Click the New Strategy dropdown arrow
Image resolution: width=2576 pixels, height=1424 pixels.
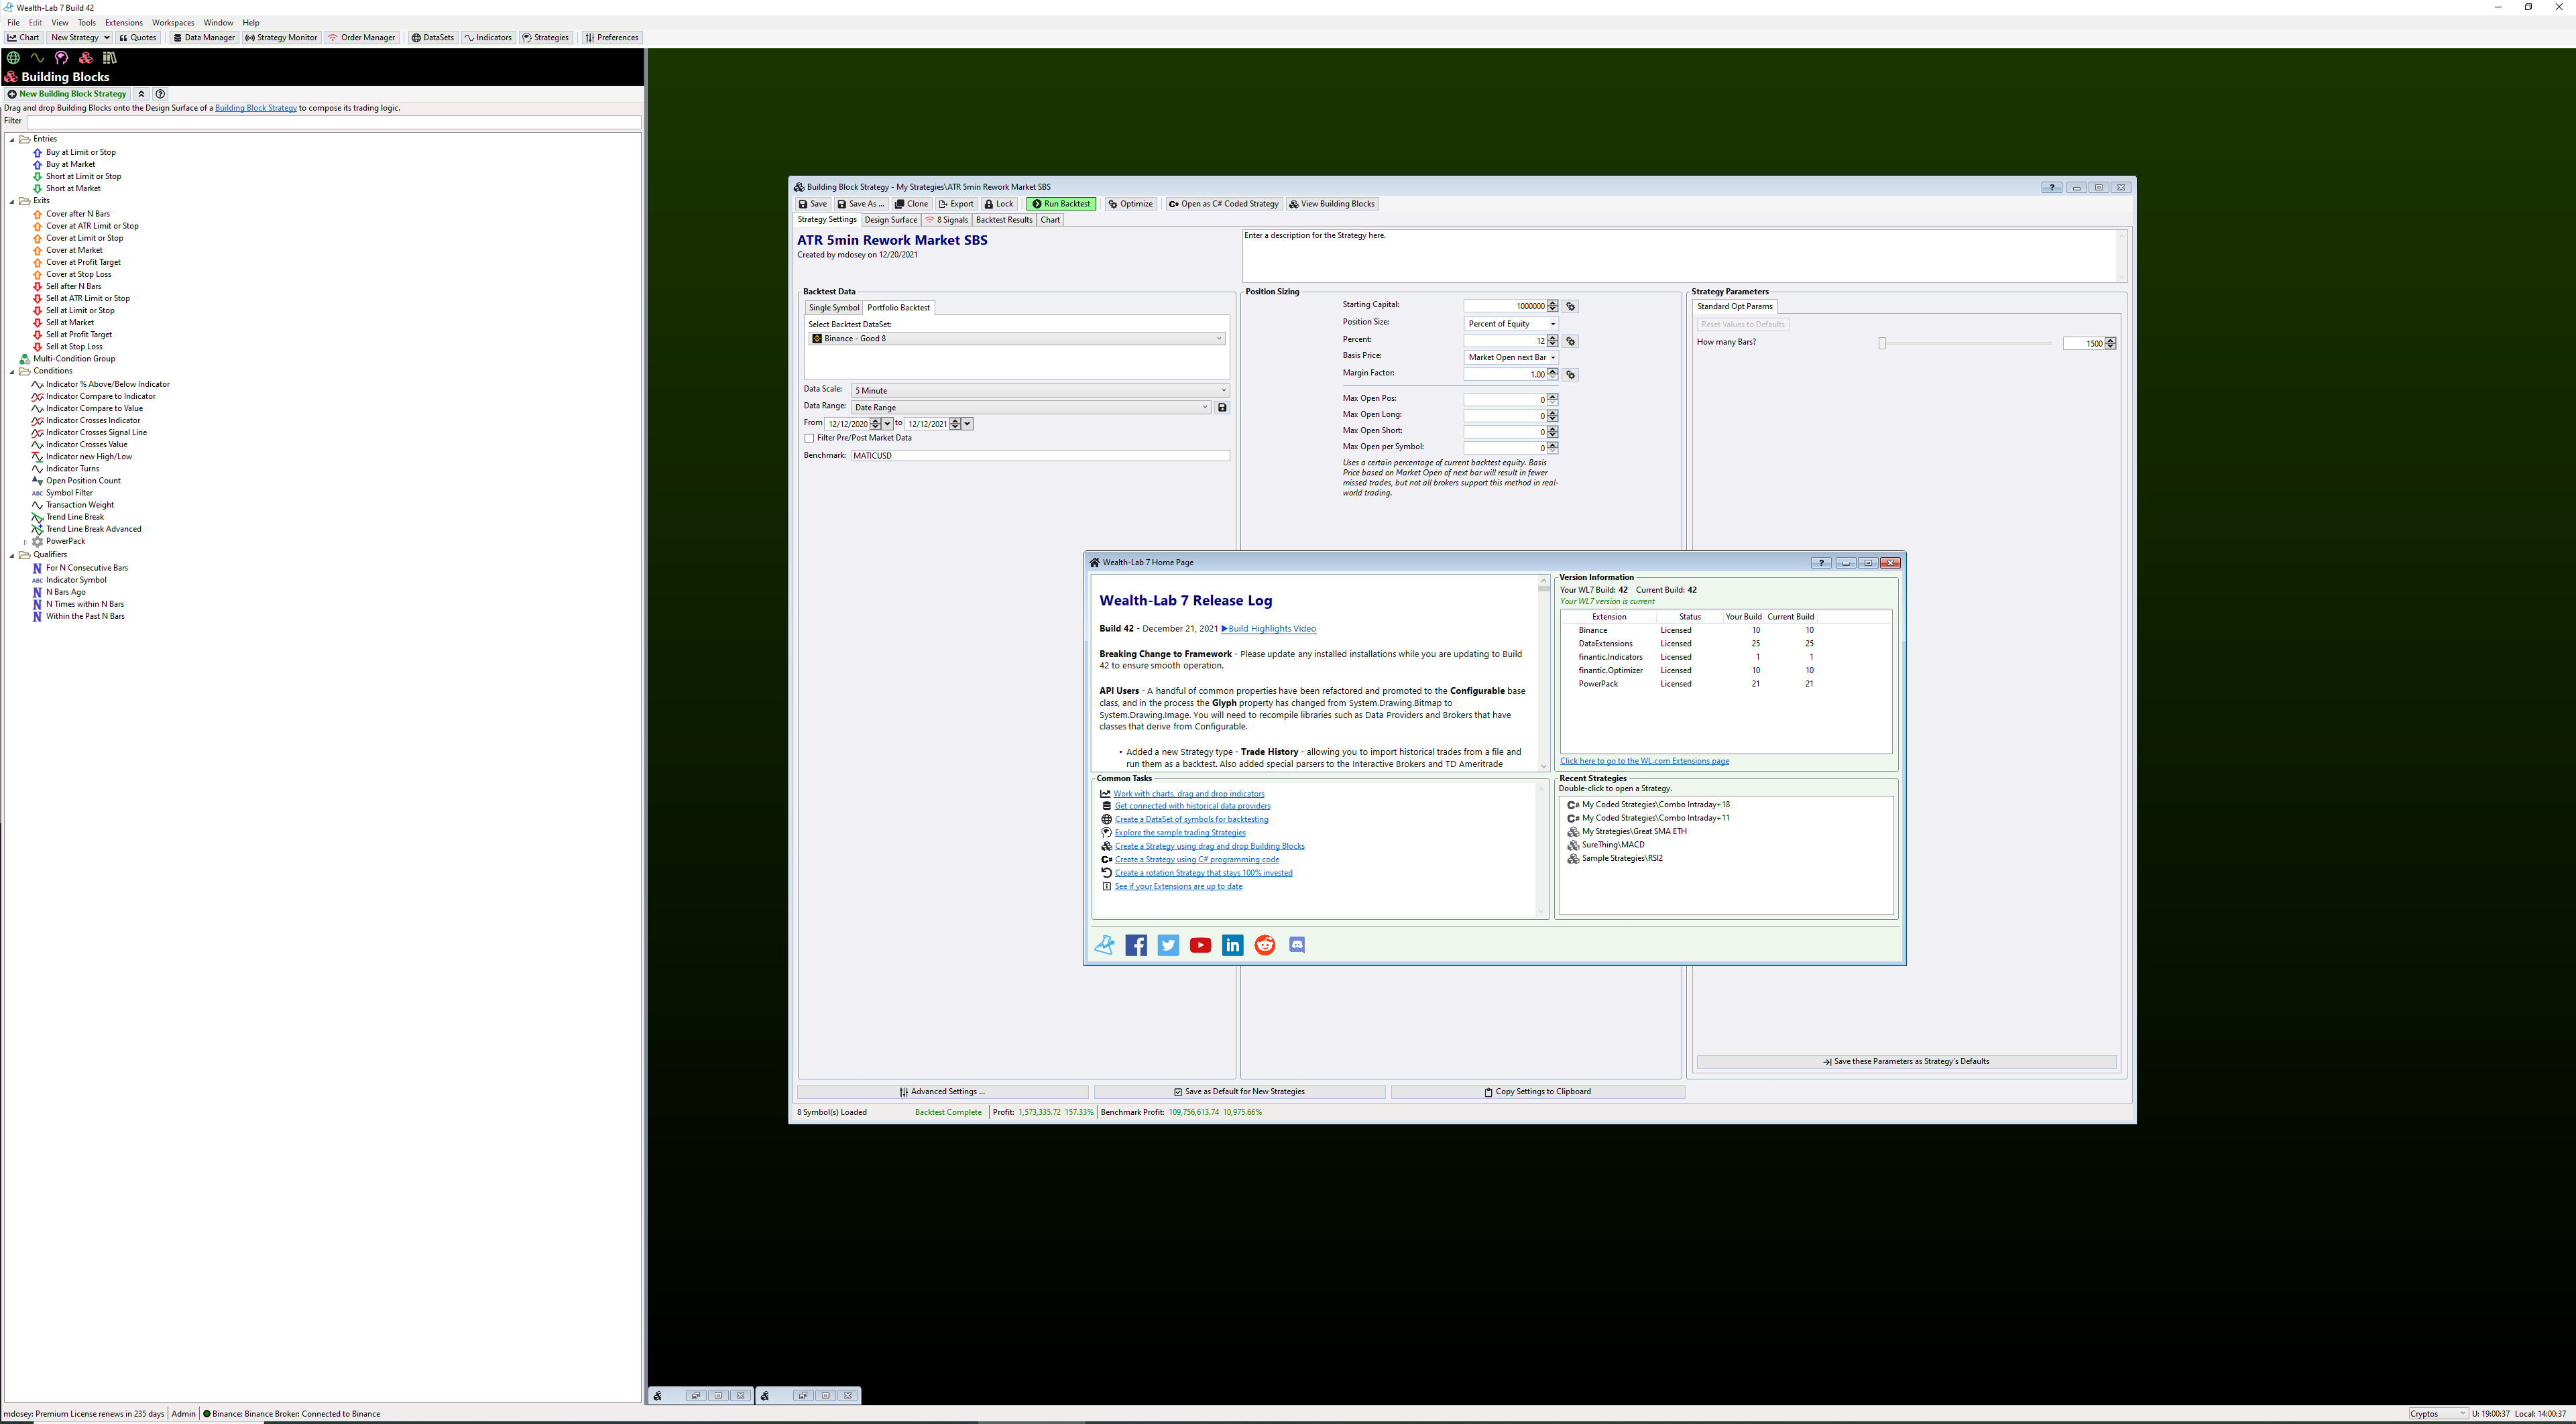coord(106,38)
